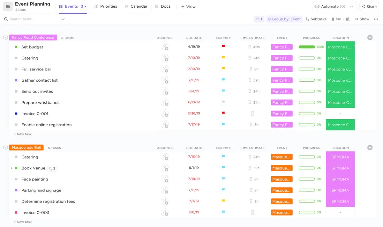This screenshot has height=227, width=383.
Task: Add column with plus icon in Fancy Food Conference
Action: [x=370, y=38]
